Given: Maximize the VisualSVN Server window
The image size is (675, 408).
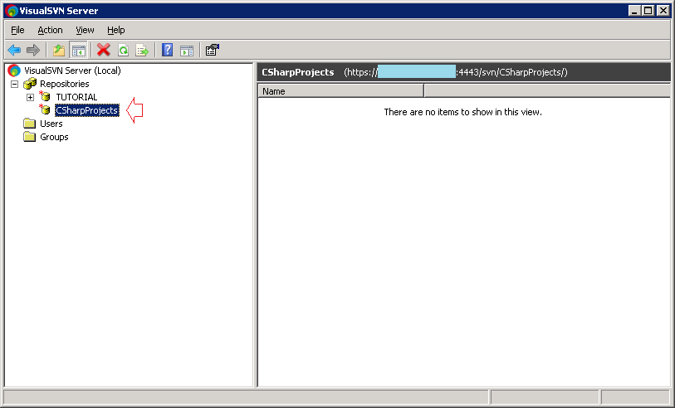Looking at the screenshot, I should [648, 11].
